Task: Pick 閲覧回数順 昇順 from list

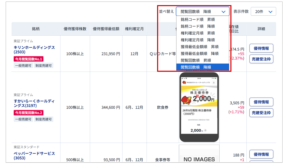Action: point(196,60)
